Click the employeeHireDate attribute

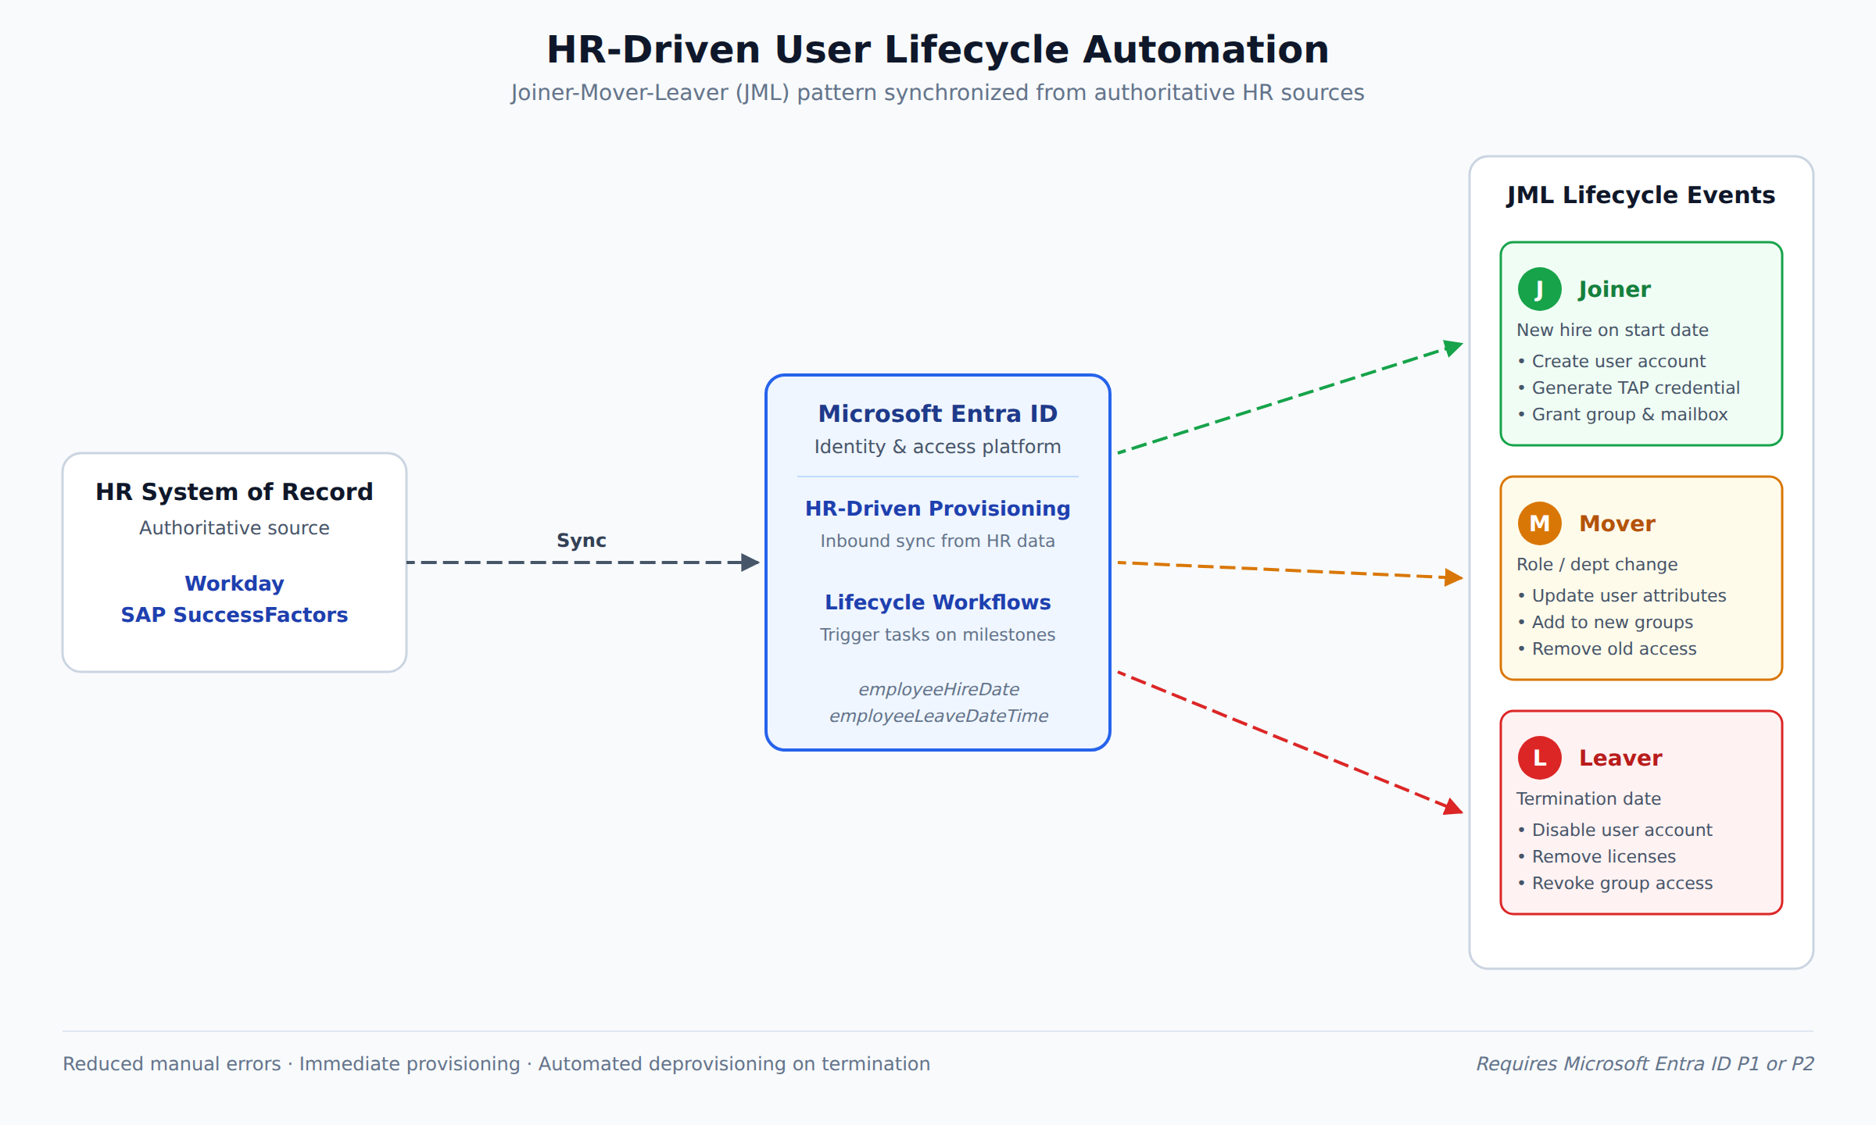[x=938, y=690]
